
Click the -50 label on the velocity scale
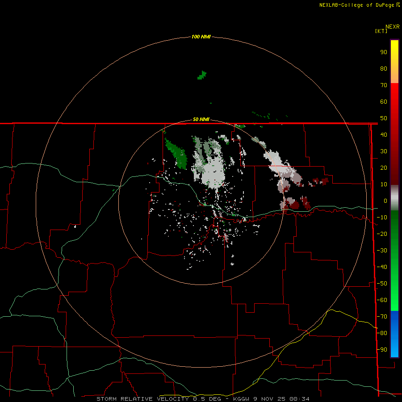pyautogui.click(x=382, y=284)
